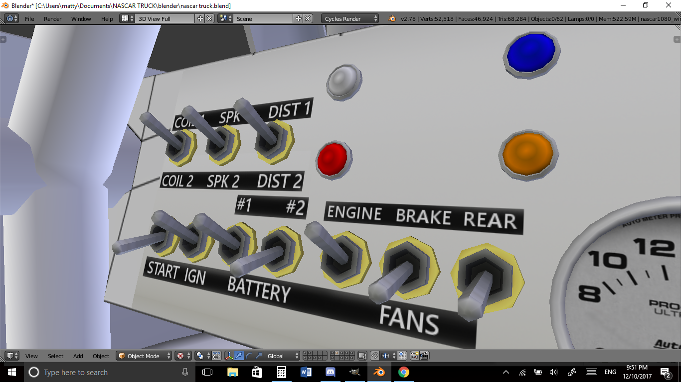Expand the right properties region plus widget

coord(677,39)
